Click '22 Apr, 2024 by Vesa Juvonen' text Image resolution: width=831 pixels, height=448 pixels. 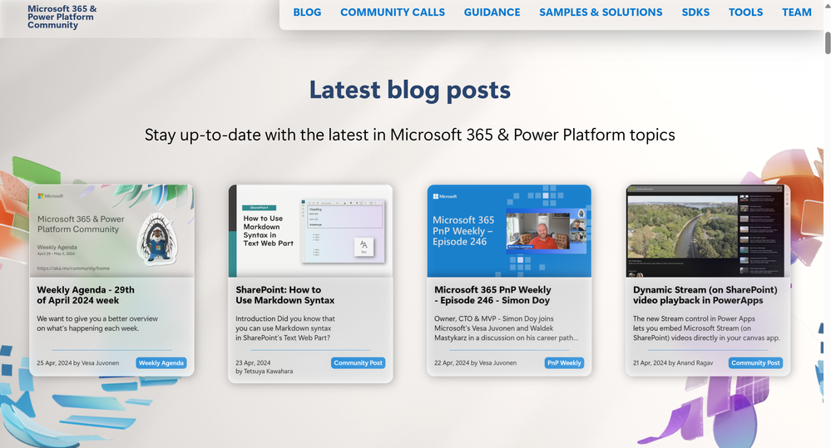point(475,363)
